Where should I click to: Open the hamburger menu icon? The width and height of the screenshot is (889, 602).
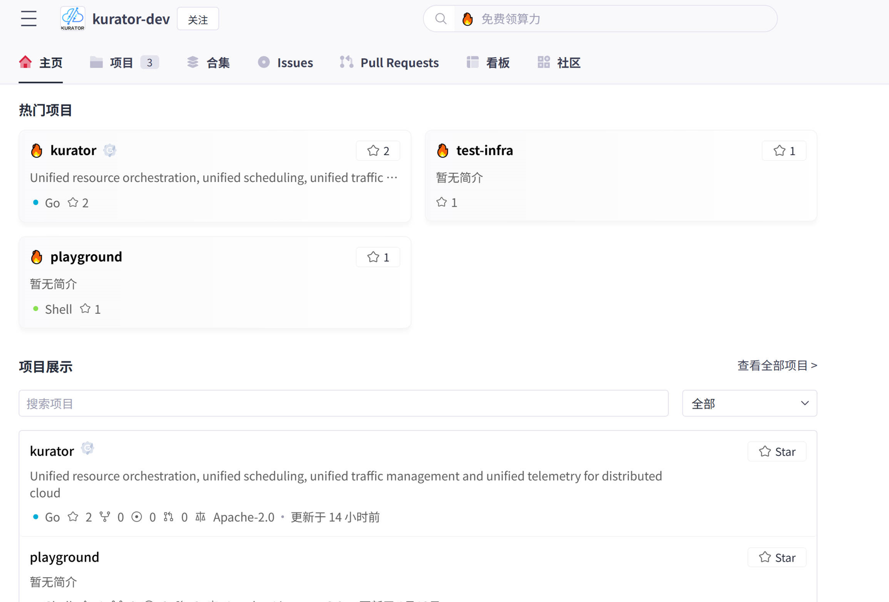point(29,19)
